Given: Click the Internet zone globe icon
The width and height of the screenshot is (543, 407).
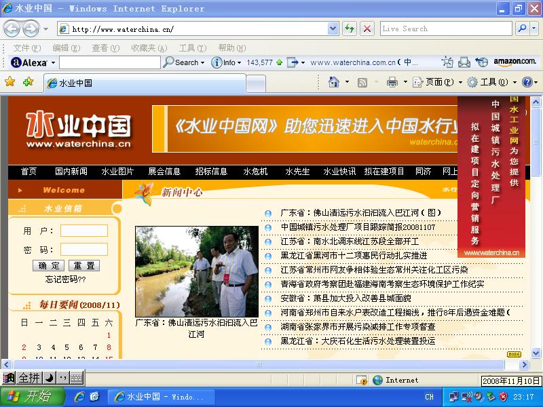Looking at the screenshot, I should coord(378,380).
